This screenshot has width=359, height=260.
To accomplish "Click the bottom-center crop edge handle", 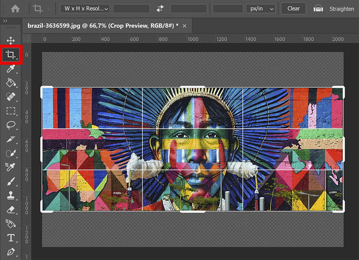I will (193, 211).
